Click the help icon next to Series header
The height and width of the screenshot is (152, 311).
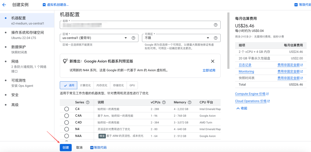click(x=88, y=102)
